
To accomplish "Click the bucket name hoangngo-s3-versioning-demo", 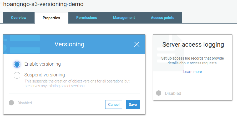I will 43,4.
